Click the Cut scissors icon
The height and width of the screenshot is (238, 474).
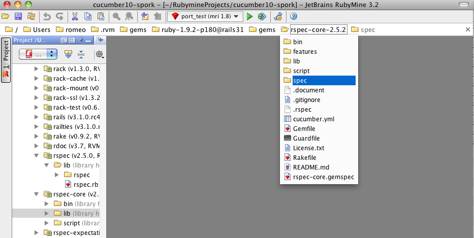pos(75,16)
